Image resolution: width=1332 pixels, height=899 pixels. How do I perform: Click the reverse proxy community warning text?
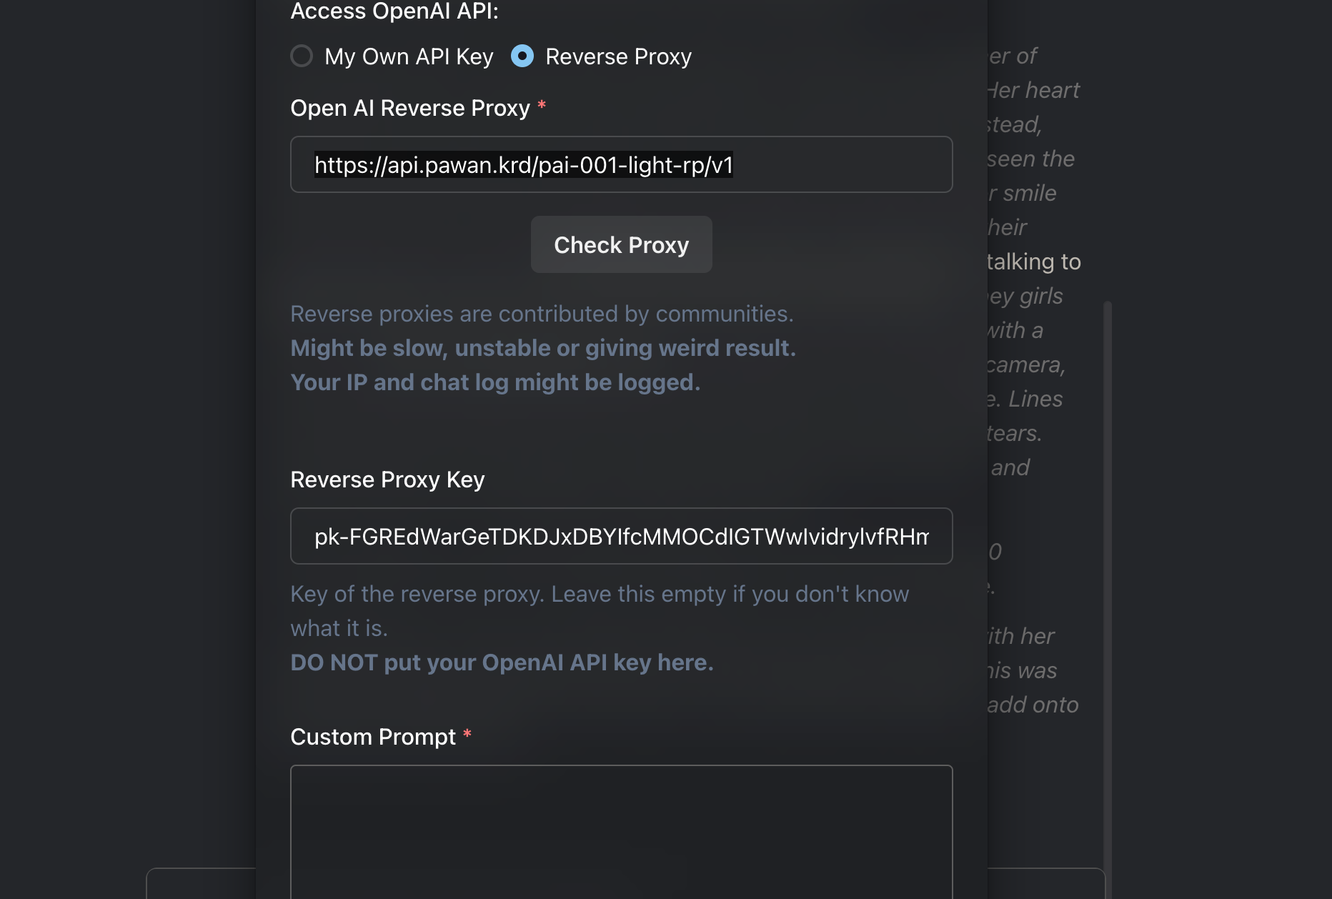(542, 314)
